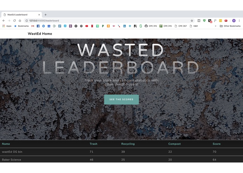243x173 pixels.
Task: Open the Hulu bookmark icon
Action: [98, 26]
